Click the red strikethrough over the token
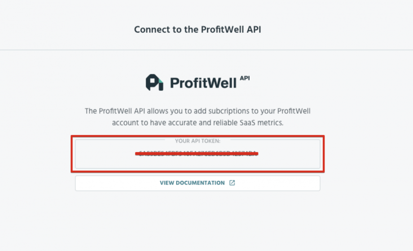The image size is (413, 251). click(197, 154)
